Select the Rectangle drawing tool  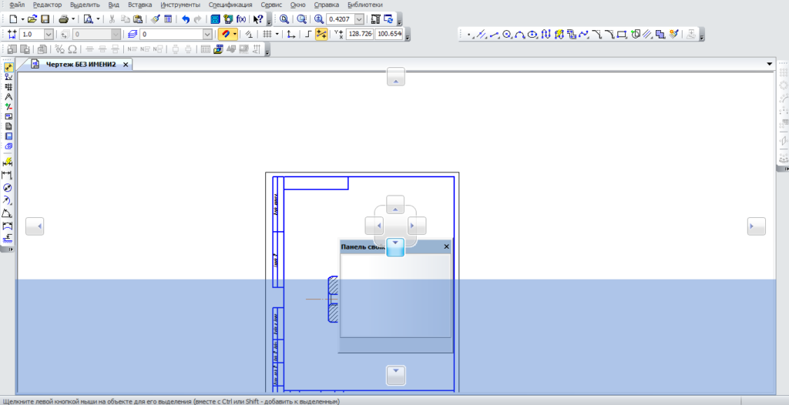click(622, 34)
